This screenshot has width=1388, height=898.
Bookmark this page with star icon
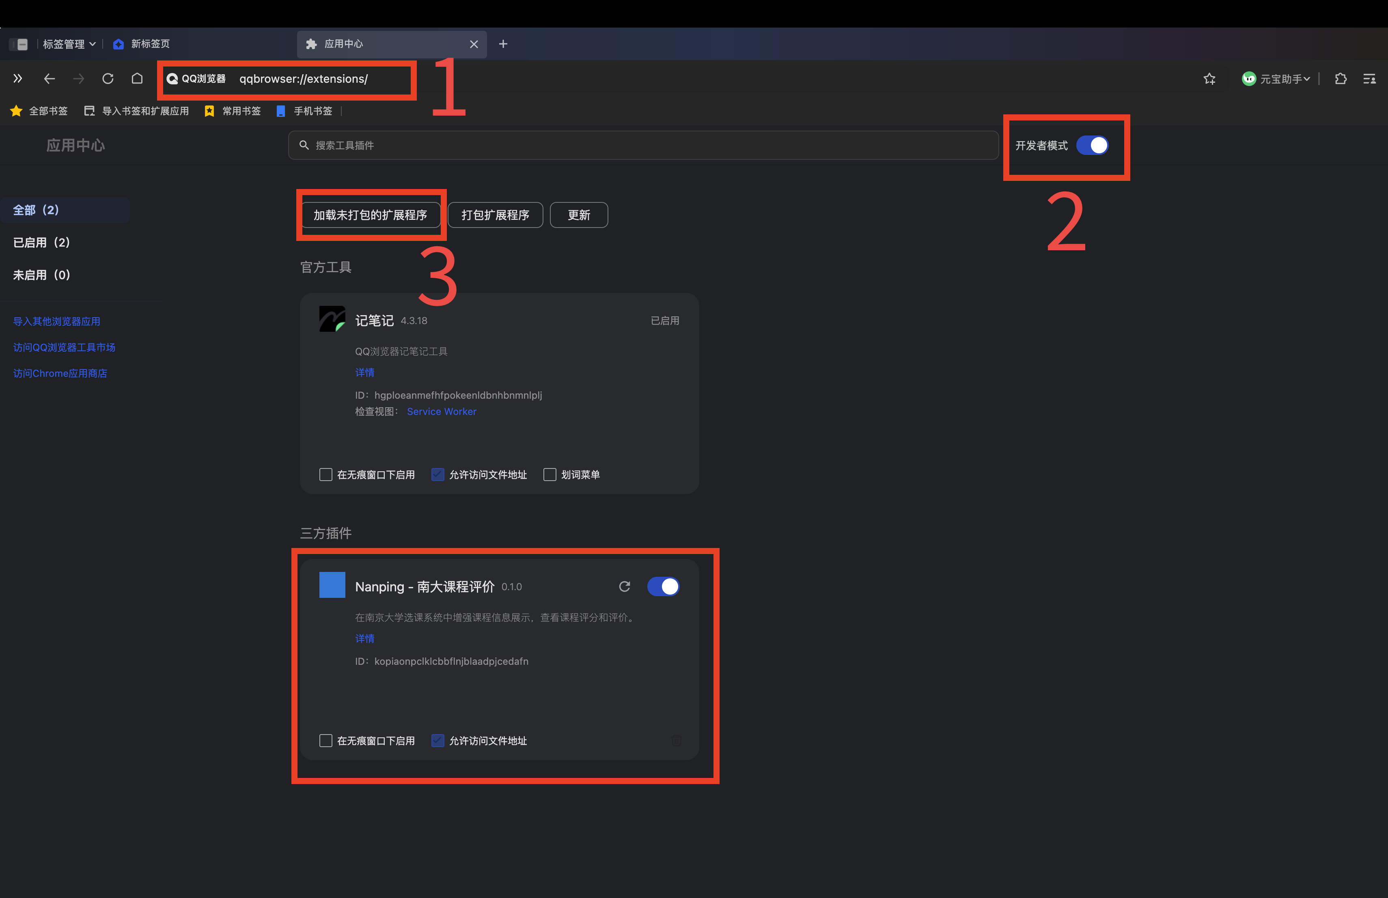1209,79
